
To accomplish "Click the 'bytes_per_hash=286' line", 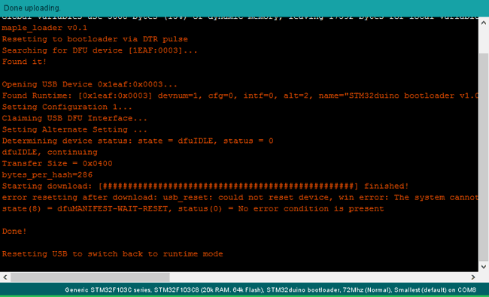I will [47, 175].
